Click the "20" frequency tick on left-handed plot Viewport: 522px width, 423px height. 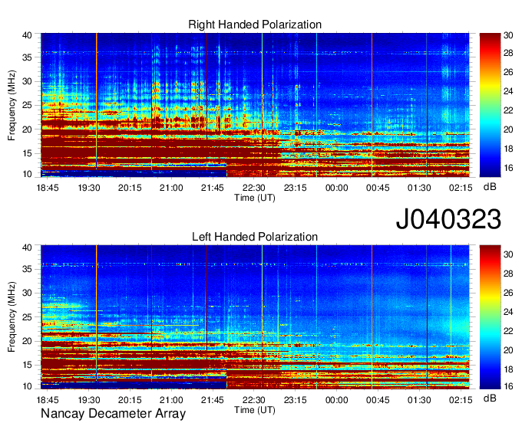tap(27, 341)
